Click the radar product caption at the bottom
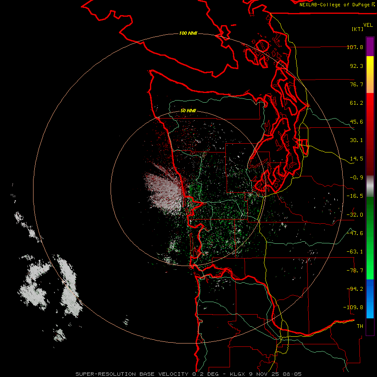The height and width of the screenshot is (377, 377). 188,374
